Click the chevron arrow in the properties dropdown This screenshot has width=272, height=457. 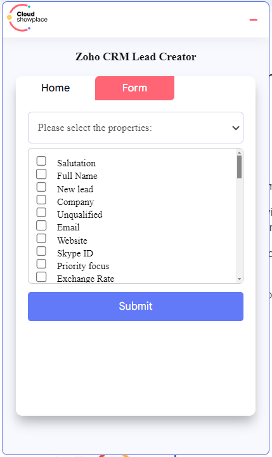coord(236,128)
